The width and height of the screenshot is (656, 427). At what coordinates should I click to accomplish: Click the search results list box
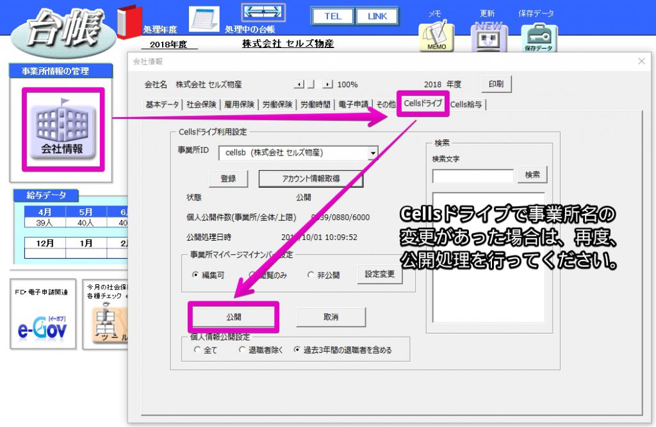coord(489,257)
